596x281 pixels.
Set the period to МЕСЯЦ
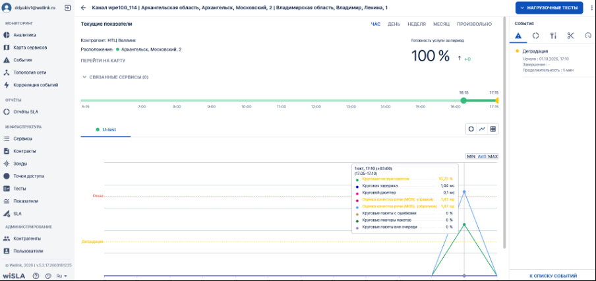pos(441,24)
